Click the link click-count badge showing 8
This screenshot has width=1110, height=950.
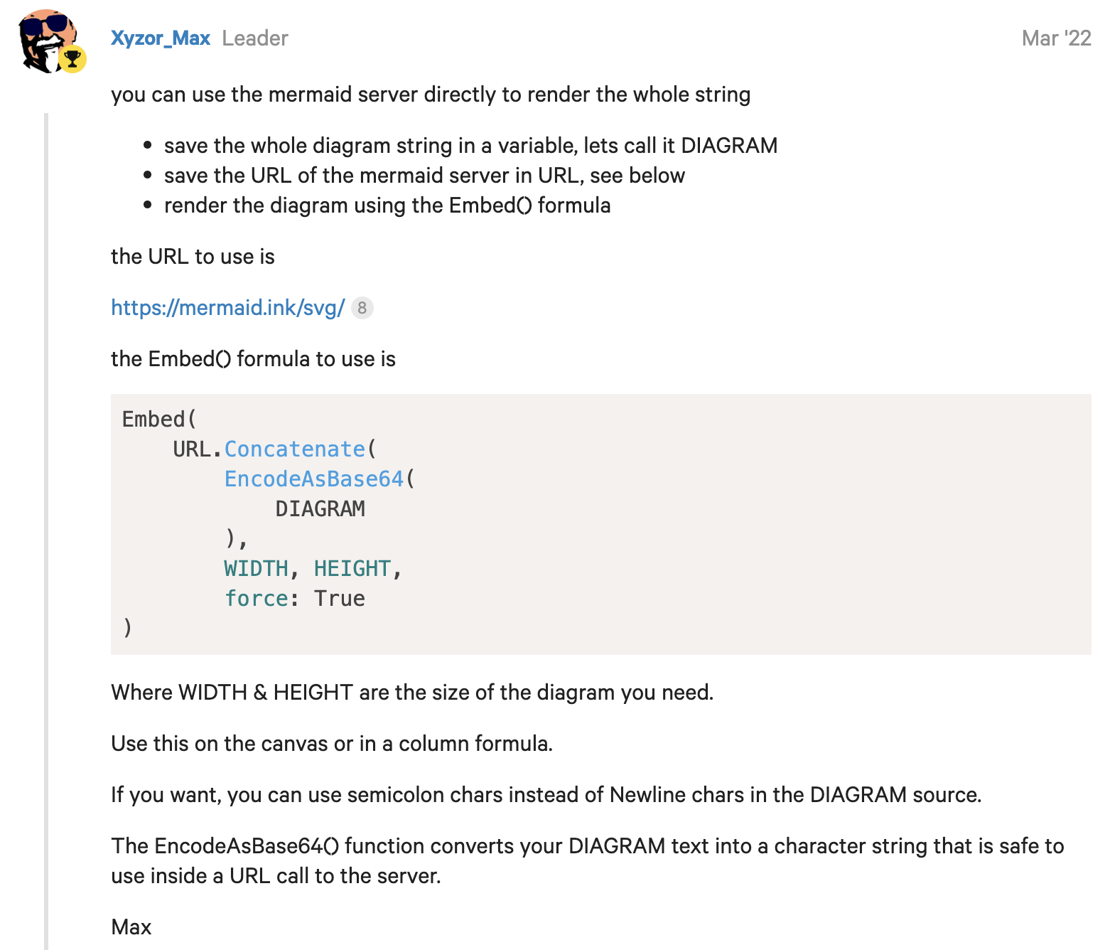click(x=362, y=308)
